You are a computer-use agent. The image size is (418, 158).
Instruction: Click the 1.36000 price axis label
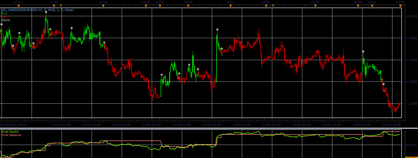point(412,16)
